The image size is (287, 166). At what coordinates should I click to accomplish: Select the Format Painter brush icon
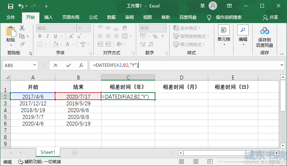(22, 44)
